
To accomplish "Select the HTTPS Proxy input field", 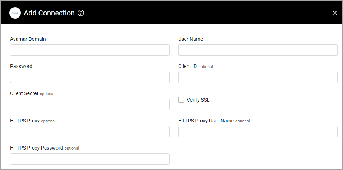I will (x=90, y=132).
